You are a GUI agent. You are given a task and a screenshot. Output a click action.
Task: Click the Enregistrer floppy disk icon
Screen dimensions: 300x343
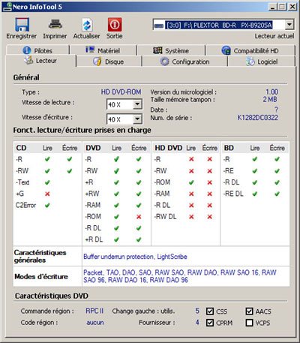click(22, 25)
